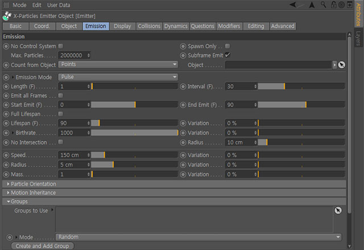Screen dimensions: 364x250
Task: Switch to the Basic tab
Action: [15, 26]
